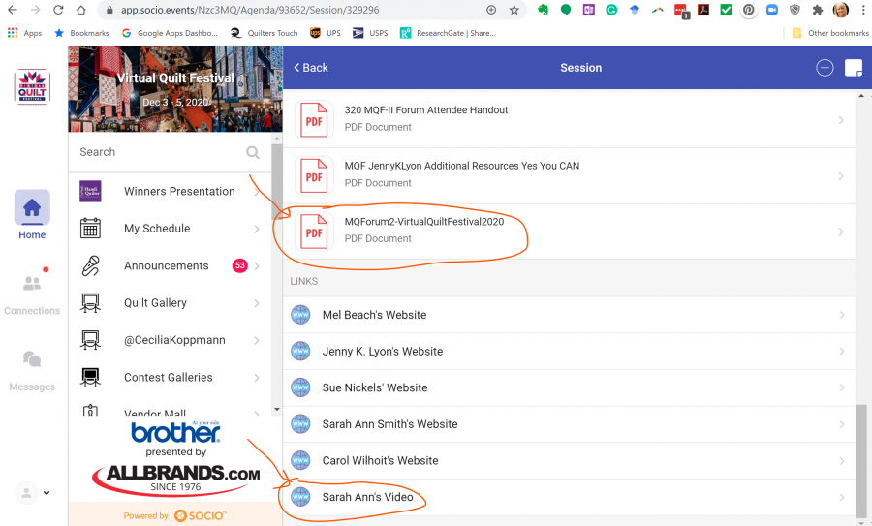
Task: Open Google Apps Dashboard bookmark
Action: (170, 33)
